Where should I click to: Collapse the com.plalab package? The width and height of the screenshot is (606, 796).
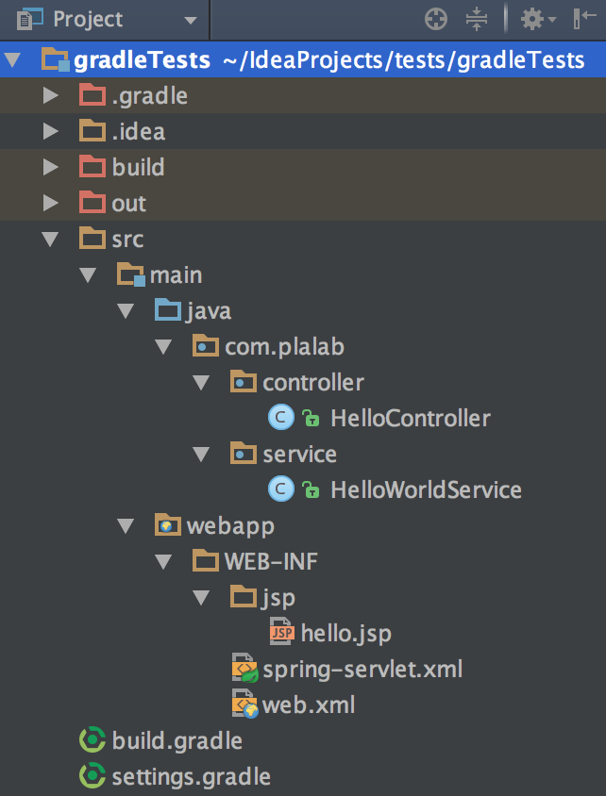[x=163, y=347]
